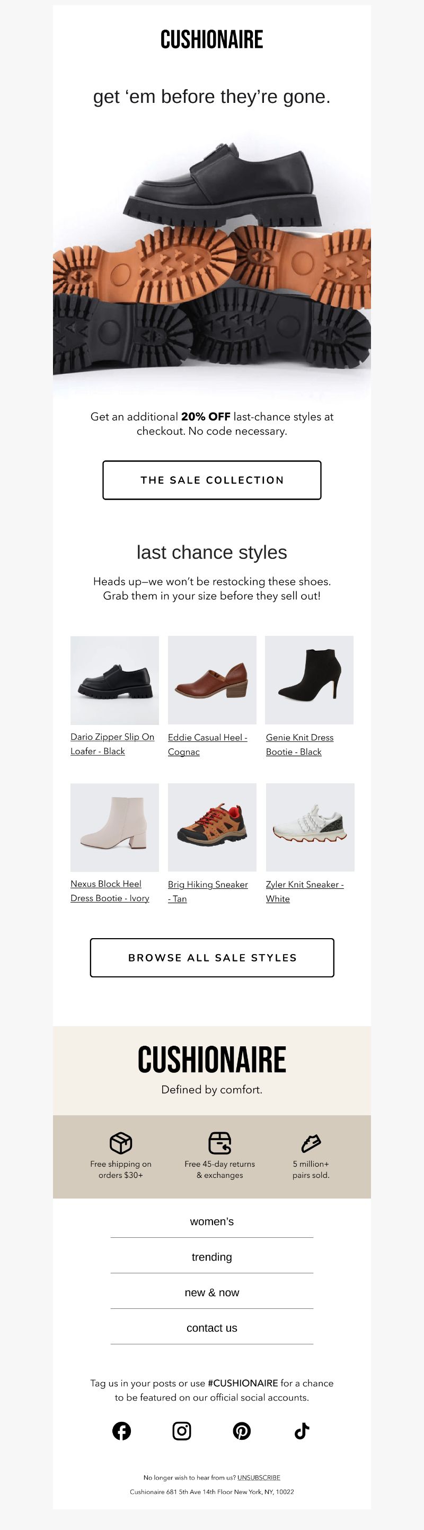Click the Unsubscribe link in the footer
This screenshot has width=424, height=1530.
[x=259, y=1477]
